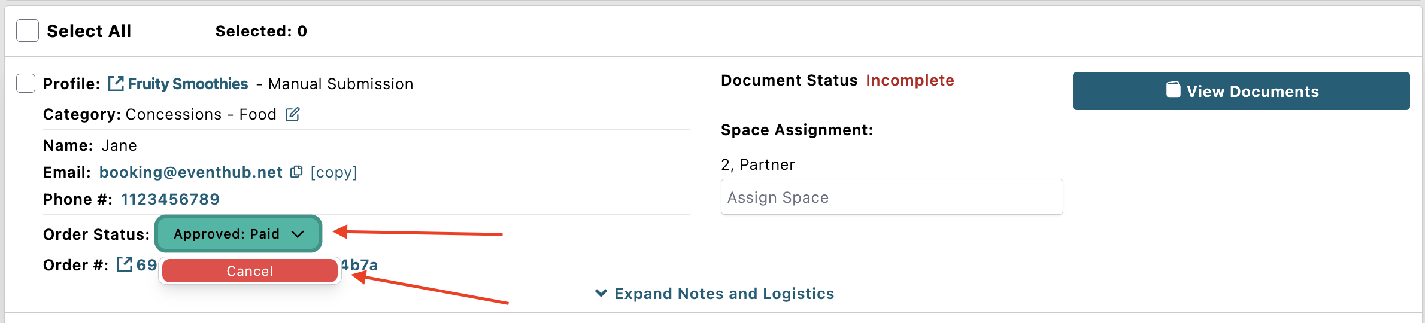This screenshot has width=1425, height=323.
Task: Check the Select All checkbox
Action: [x=28, y=31]
